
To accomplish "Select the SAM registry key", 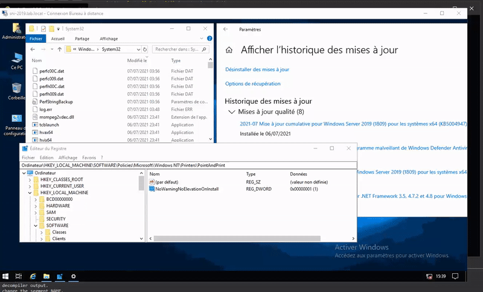I will coord(51,212).
